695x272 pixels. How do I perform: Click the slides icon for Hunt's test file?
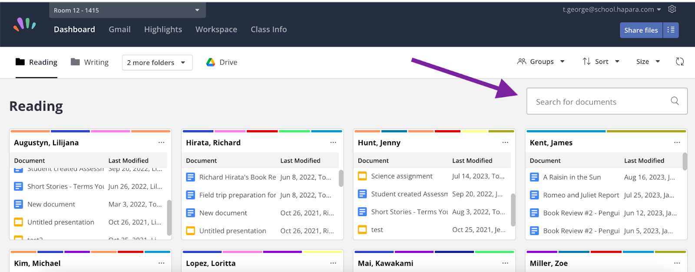[x=362, y=229]
